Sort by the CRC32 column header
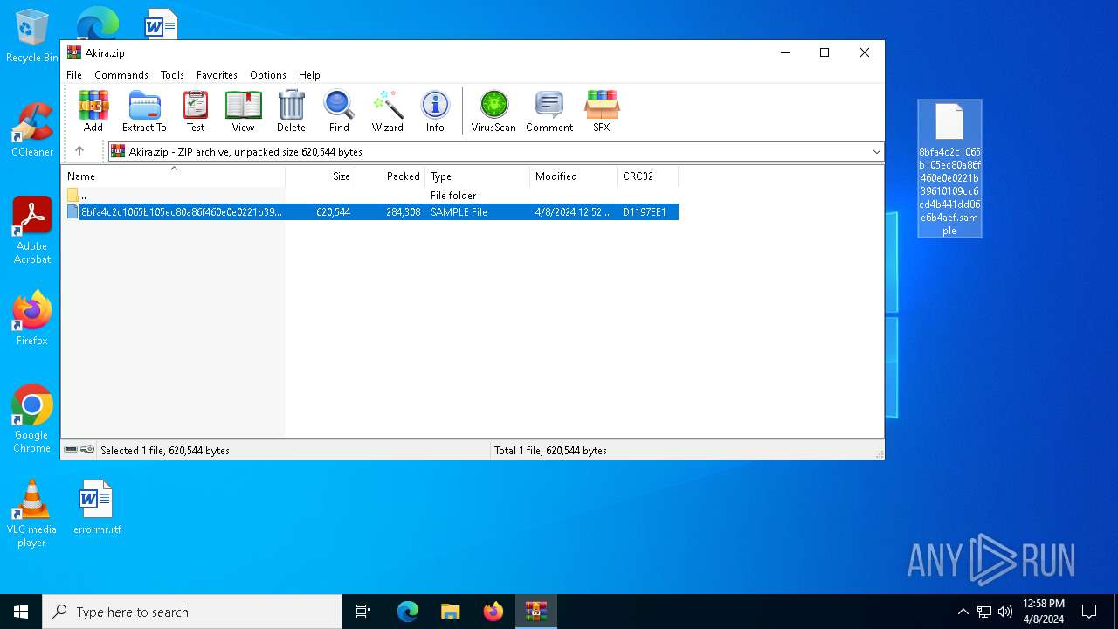 [x=648, y=176]
